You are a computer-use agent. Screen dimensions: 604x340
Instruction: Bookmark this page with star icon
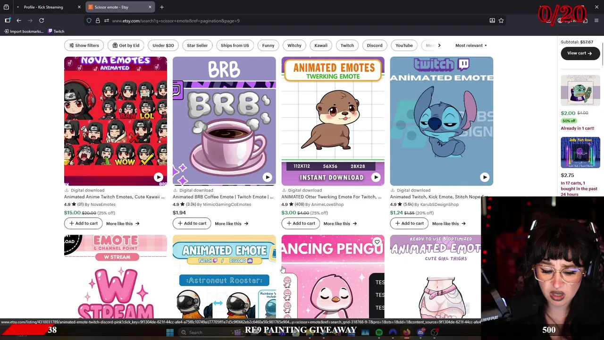(501, 21)
